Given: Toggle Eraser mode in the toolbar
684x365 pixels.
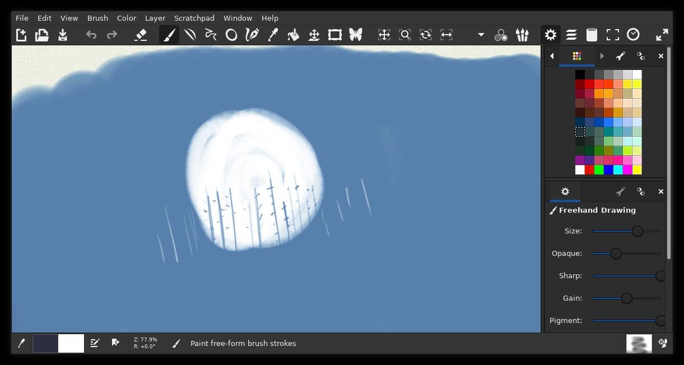Looking at the screenshot, I should [x=141, y=35].
